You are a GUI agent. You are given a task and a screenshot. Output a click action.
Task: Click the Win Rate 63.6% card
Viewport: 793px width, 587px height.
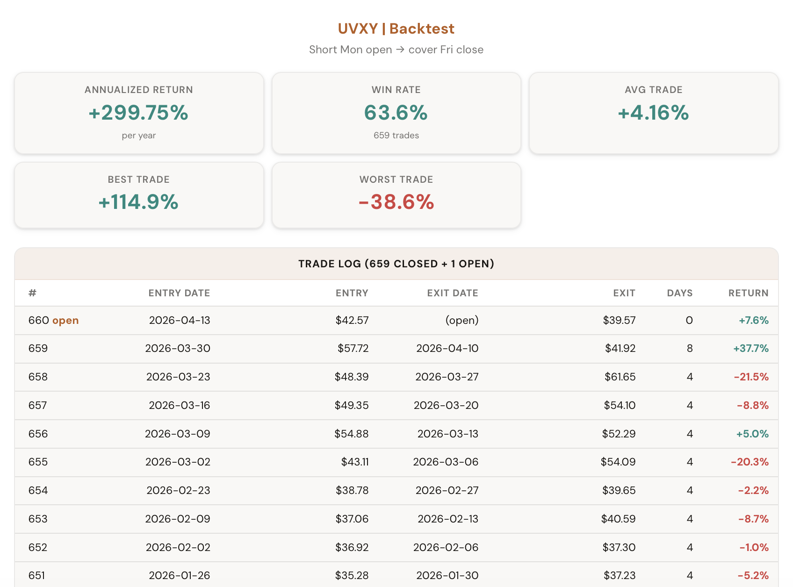point(396,113)
